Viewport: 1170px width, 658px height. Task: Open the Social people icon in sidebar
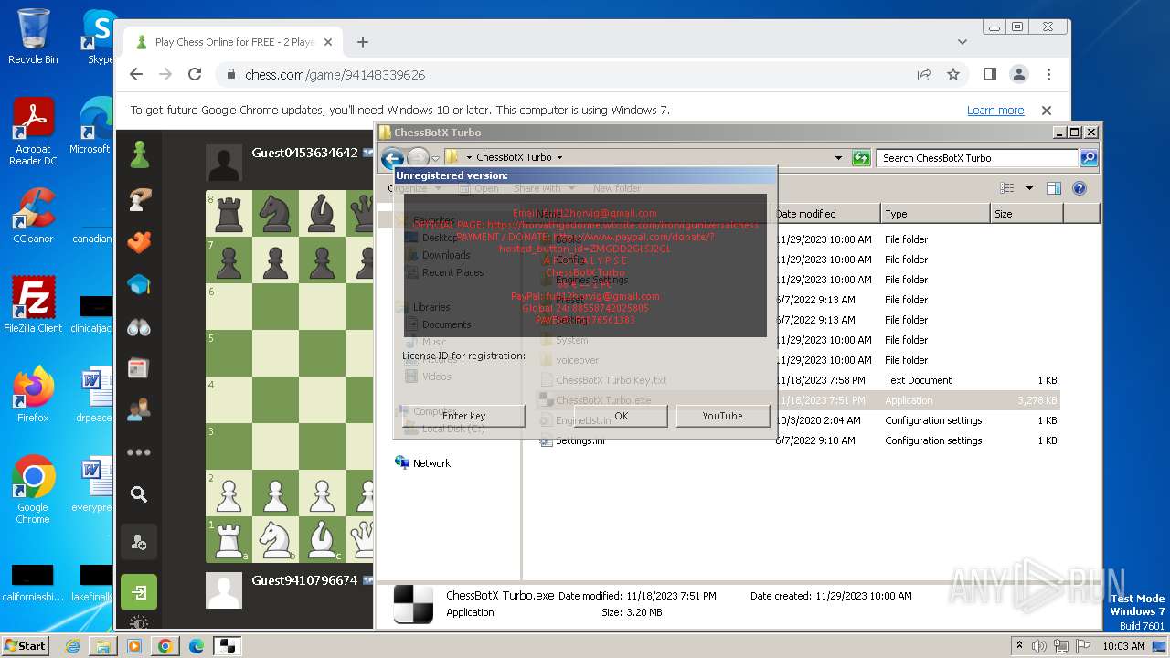tap(139, 410)
